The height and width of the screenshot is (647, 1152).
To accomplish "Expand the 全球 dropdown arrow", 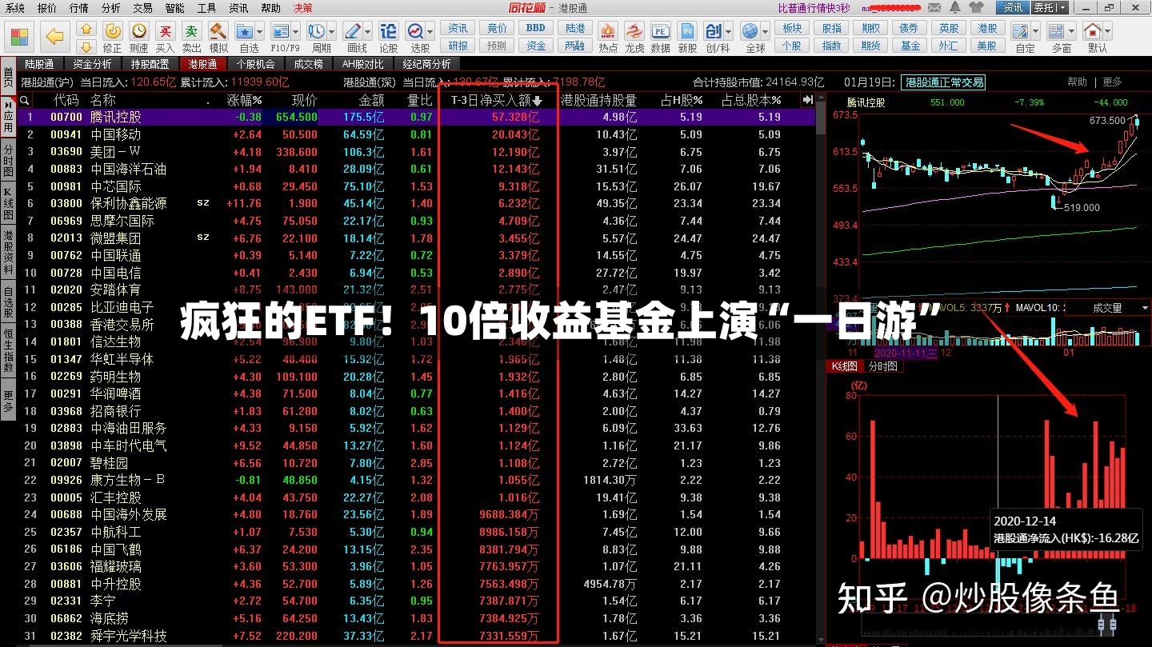I will pos(766,32).
